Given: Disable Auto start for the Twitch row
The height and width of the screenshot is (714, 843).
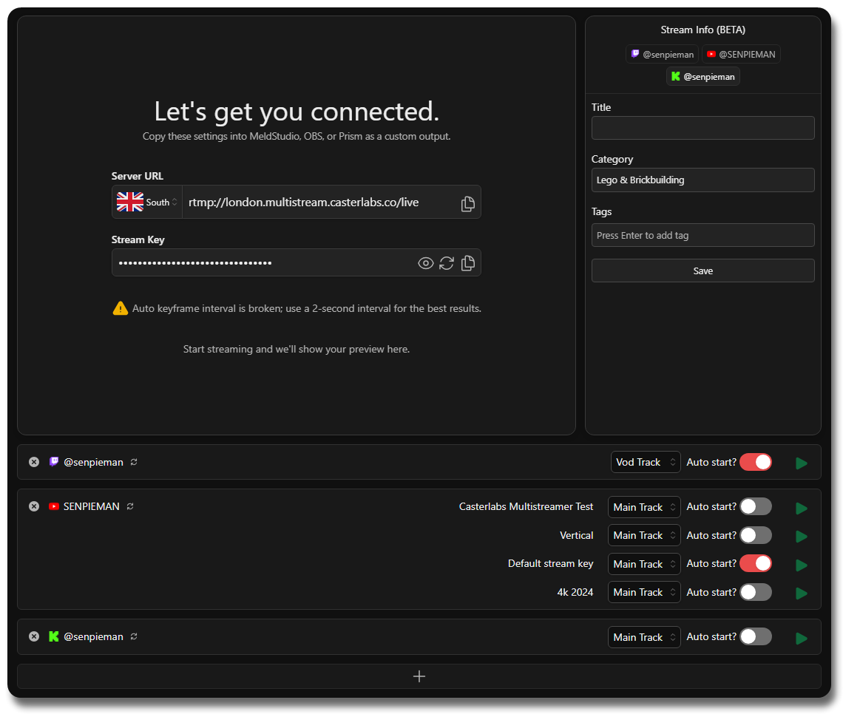Looking at the screenshot, I should tap(755, 461).
